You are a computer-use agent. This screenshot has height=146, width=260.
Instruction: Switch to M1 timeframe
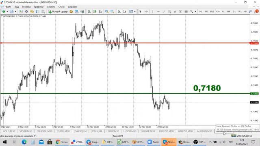point(201,11)
